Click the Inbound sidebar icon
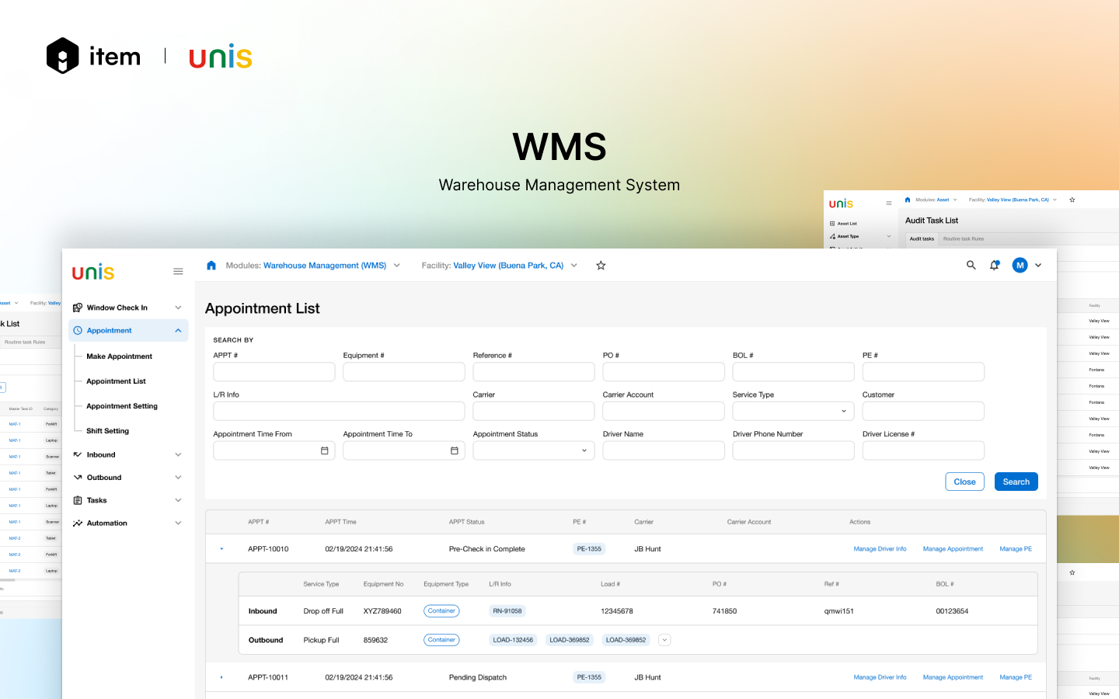The width and height of the screenshot is (1119, 699). click(x=78, y=454)
